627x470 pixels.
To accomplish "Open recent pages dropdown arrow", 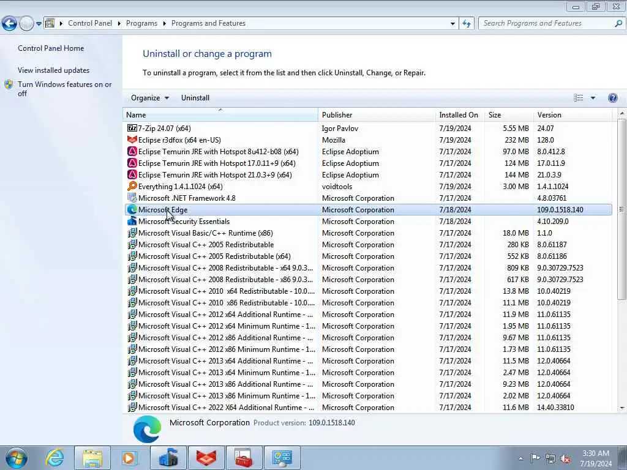I will point(39,24).
